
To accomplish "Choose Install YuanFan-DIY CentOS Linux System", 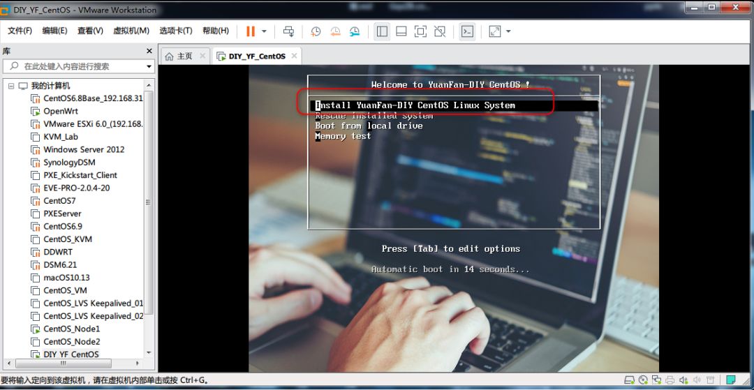I will pyautogui.click(x=415, y=105).
